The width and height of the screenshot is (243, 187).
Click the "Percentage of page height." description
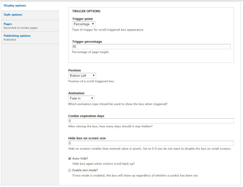91,52
